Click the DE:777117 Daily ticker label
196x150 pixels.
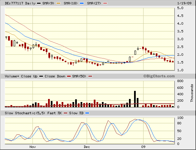pyautogui.click(x=20, y=3)
